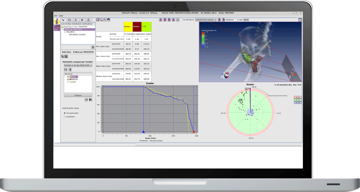Click the 6.57 min dose cell
This screenshot has height=192, width=360.
(137, 49)
